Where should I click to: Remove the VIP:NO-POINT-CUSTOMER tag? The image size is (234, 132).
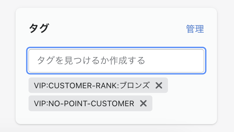pyautogui.click(x=143, y=103)
